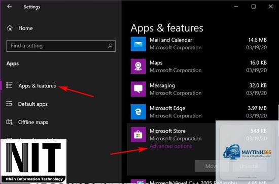
Task: Click the Apps section header in sidebar
Action: coord(13,64)
